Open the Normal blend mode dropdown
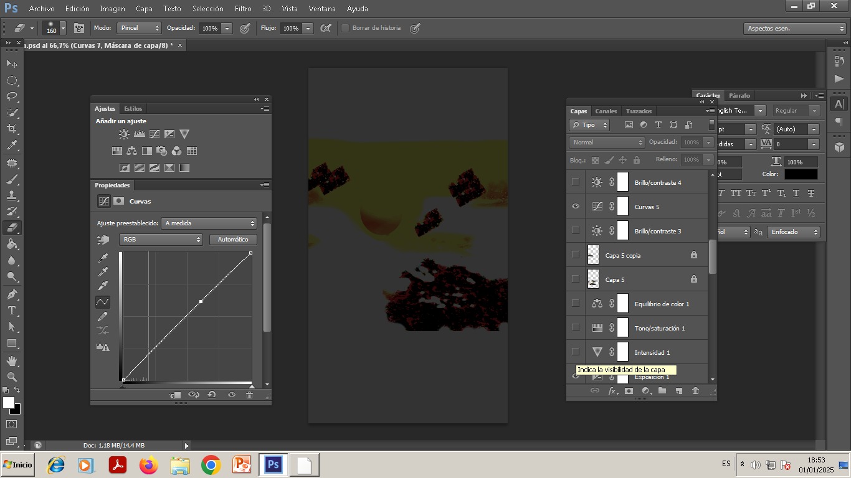The height and width of the screenshot is (478, 851). [x=607, y=143]
